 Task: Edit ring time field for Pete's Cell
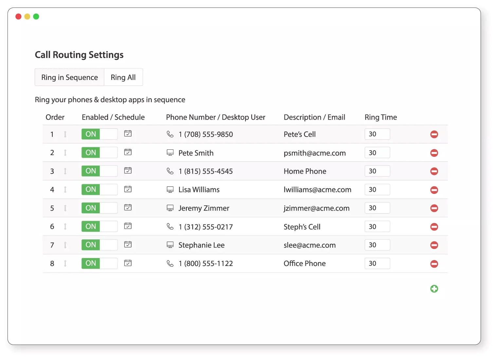377,134
